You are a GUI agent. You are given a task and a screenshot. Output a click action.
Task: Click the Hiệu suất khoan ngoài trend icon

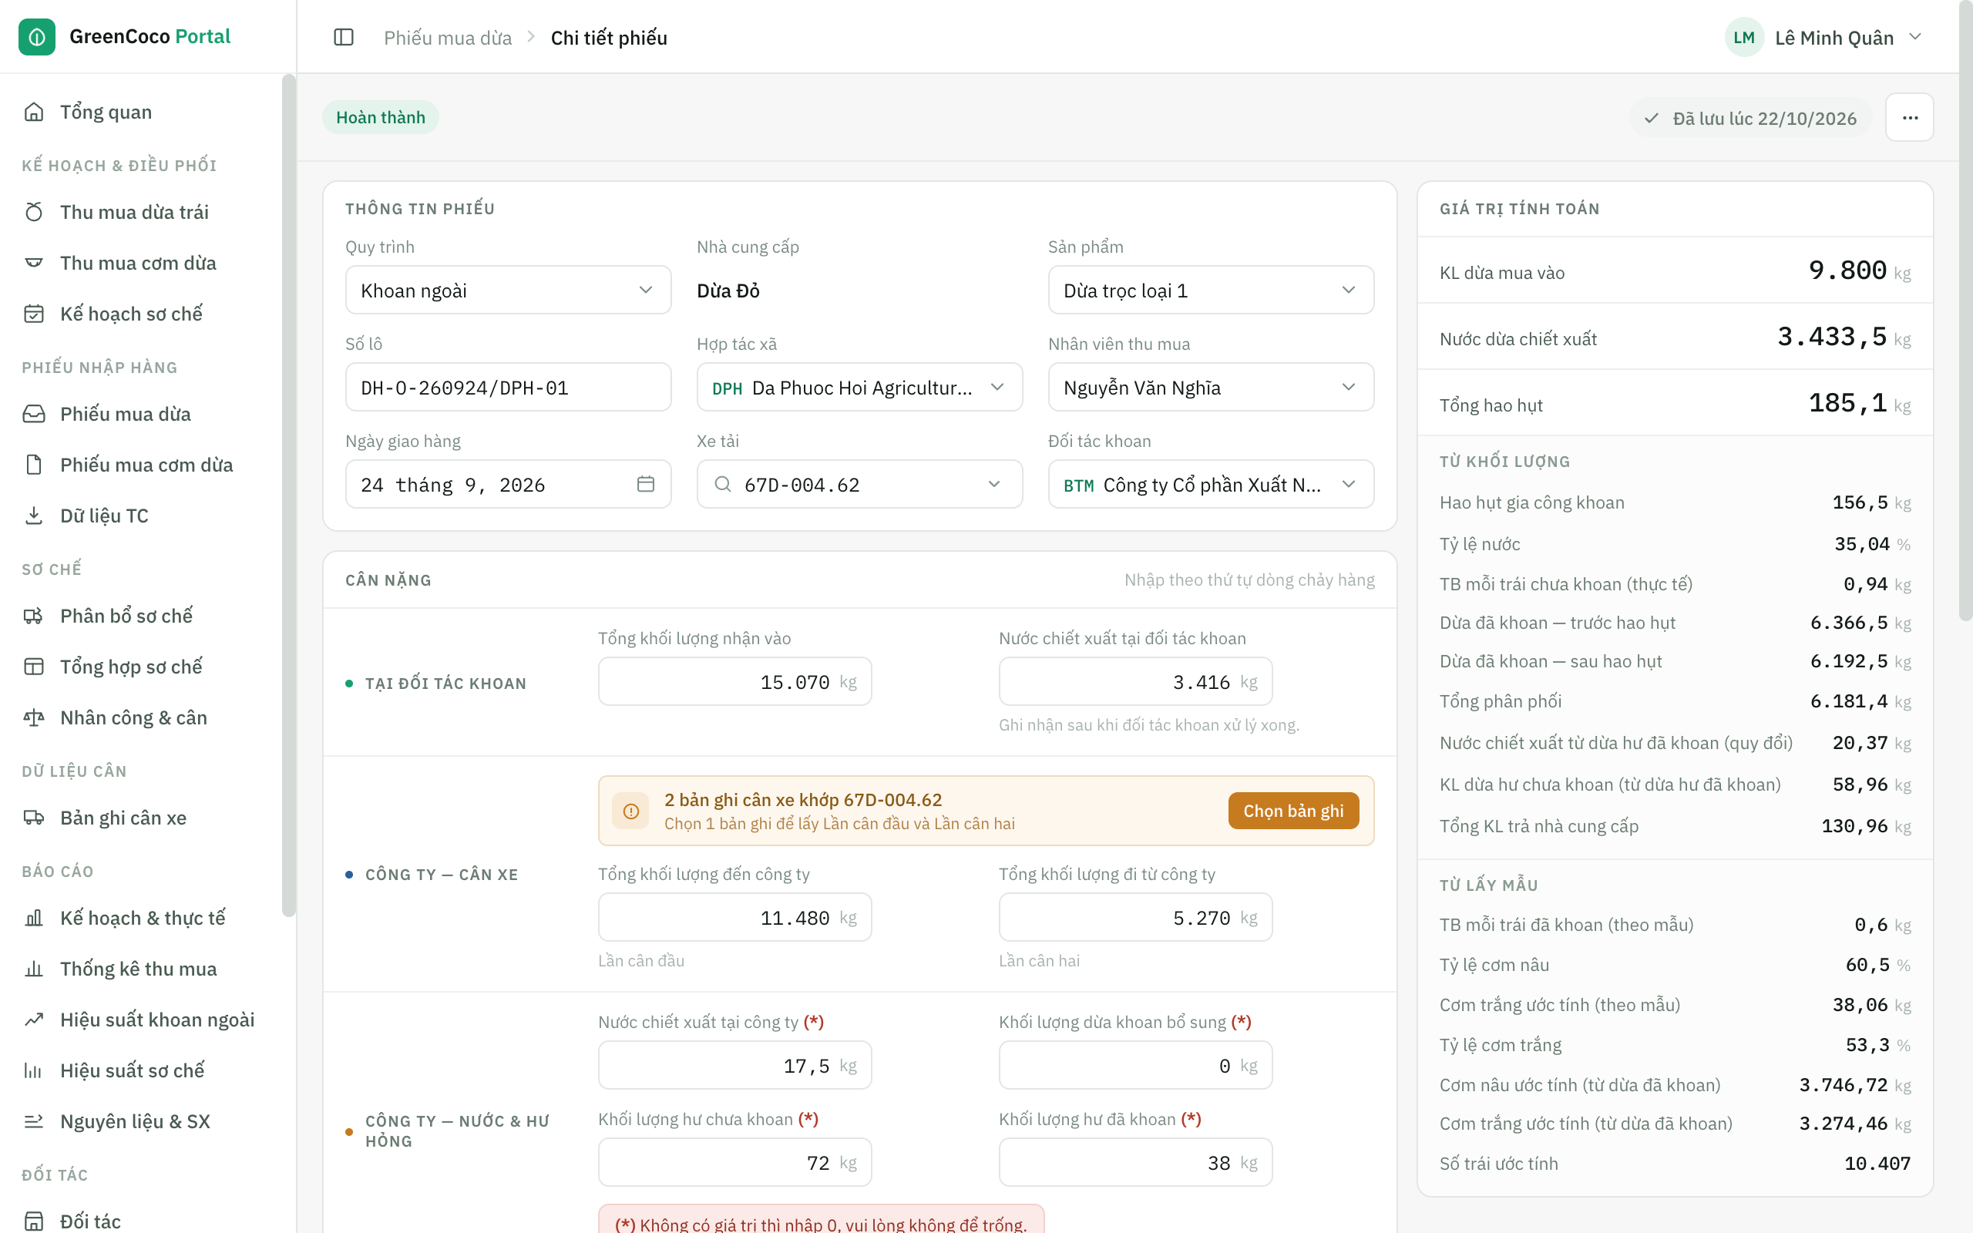33,1020
